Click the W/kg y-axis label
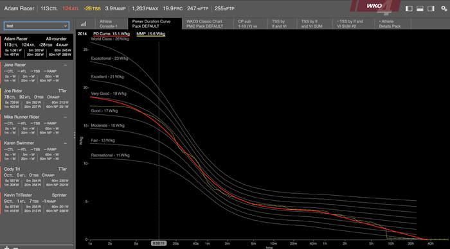This screenshot has height=249, width=450. click(x=81, y=141)
